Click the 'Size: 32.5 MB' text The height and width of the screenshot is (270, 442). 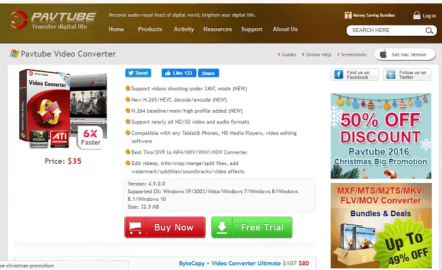pyautogui.click(x=143, y=207)
